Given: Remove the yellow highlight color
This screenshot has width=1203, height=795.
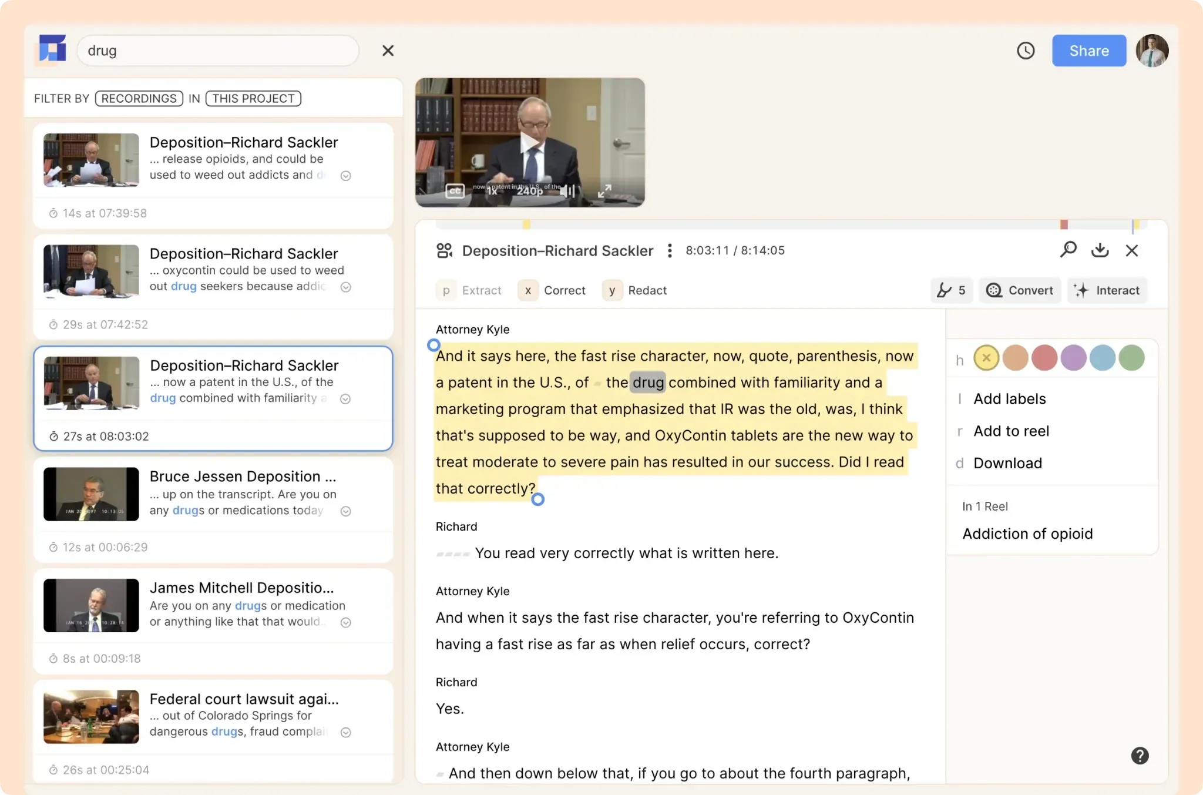Looking at the screenshot, I should pos(986,358).
